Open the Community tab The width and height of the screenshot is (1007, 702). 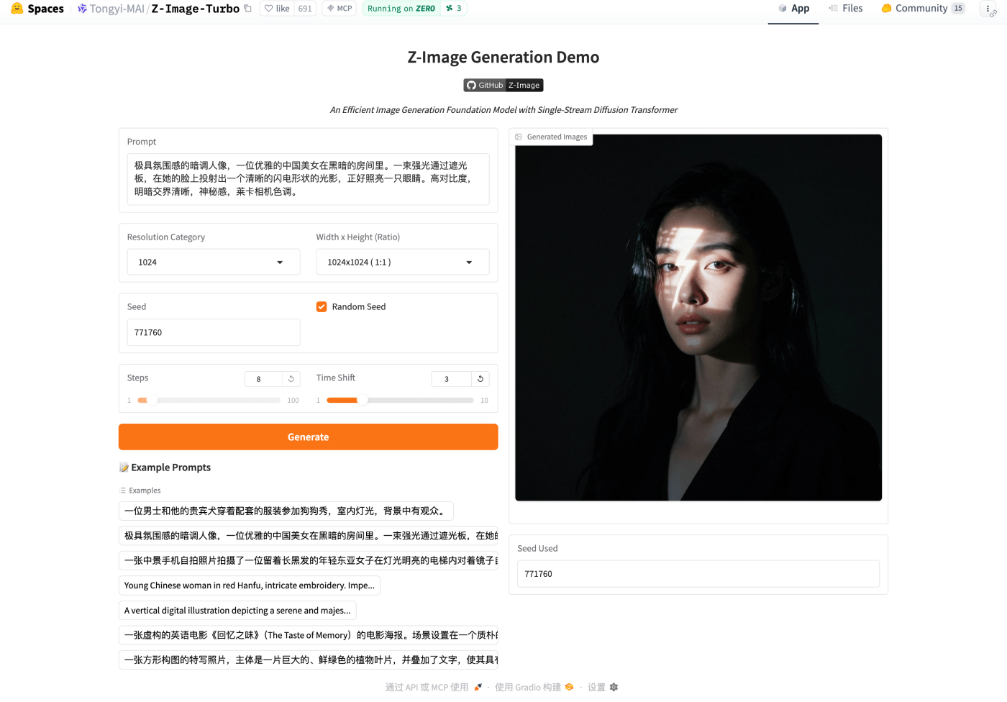click(922, 9)
